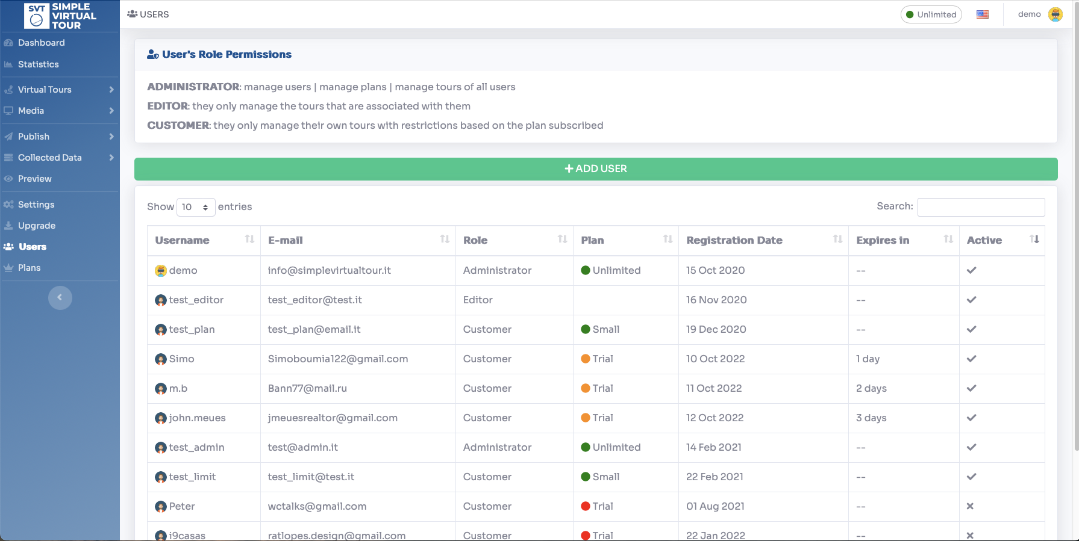Collapse the sidebar with arrow button
Image resolution: width=1079 pixels, height=541 pixels.
pyautogui.click(x=60, y=297)
